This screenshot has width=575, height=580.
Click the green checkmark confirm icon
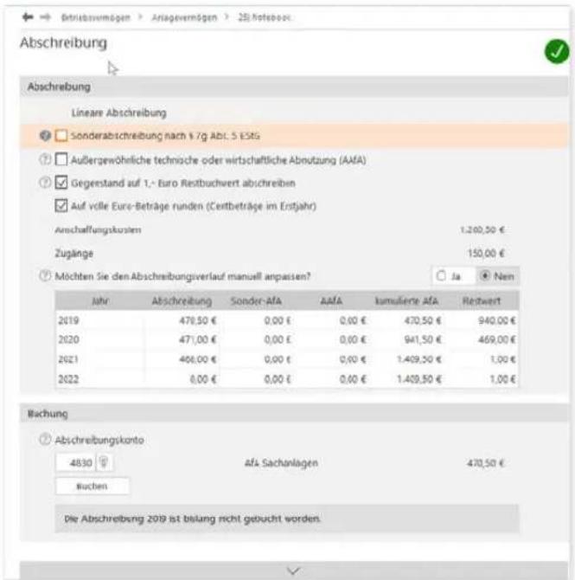557,51
